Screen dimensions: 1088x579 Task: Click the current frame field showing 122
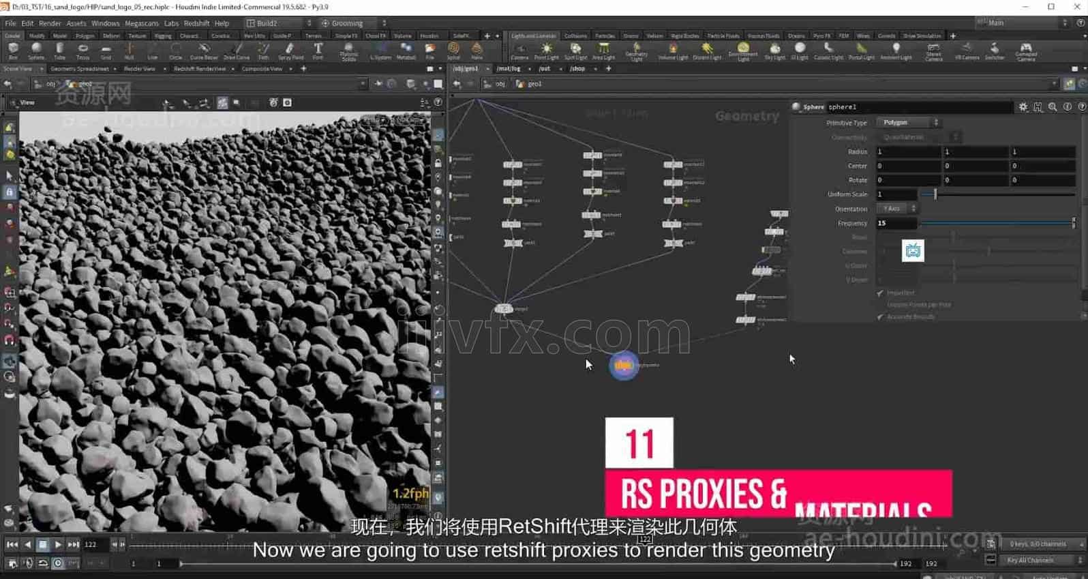click(95, 544)
